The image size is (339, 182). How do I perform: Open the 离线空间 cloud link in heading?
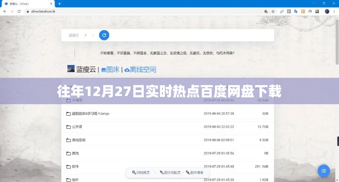tap(140, 70)
